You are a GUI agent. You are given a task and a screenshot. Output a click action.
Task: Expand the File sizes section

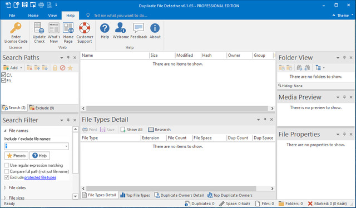[x=5, y=198]
